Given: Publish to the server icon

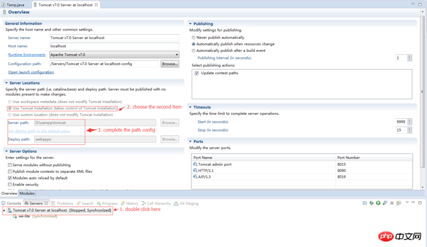Looking at the screenshot, I should (x=399, y=203).
